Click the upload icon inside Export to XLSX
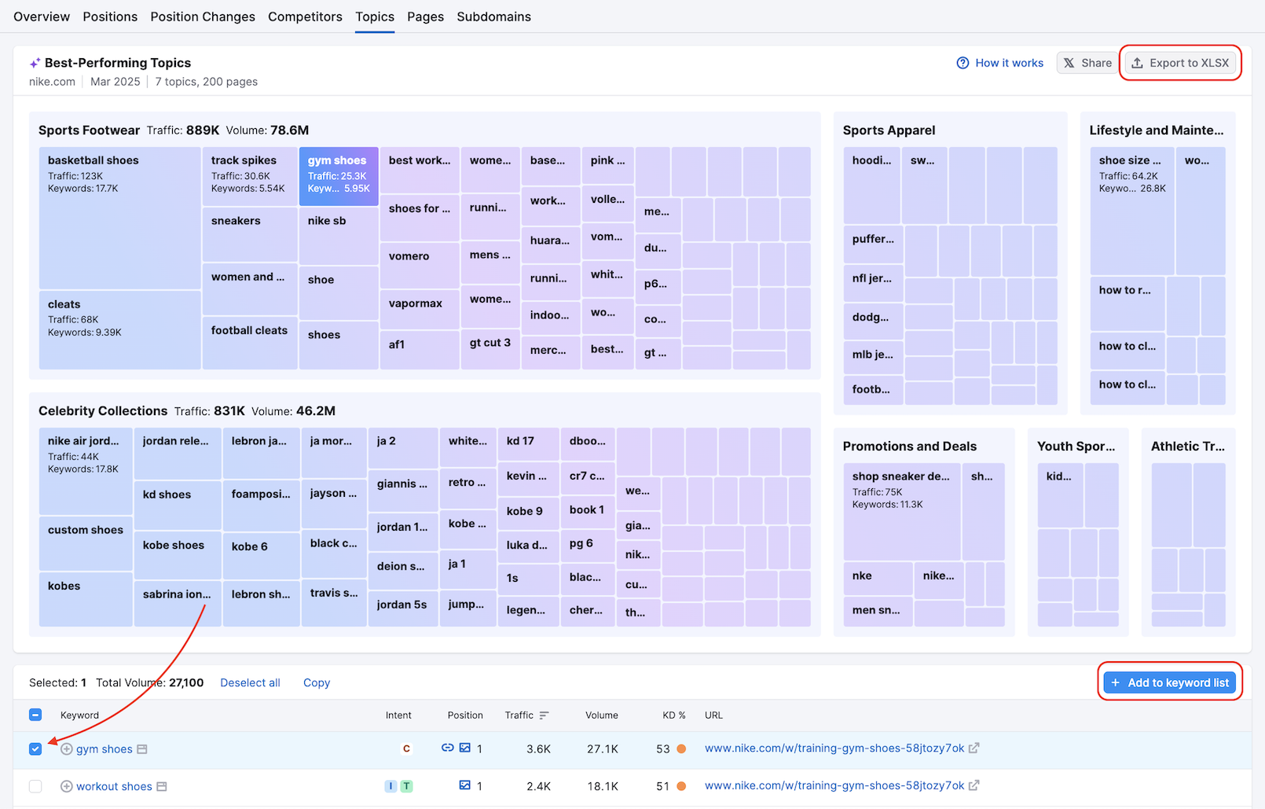 pos(1137,63)
